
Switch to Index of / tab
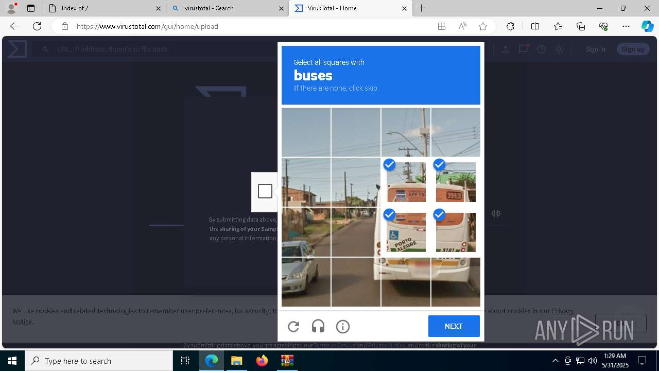coord(105,8)
